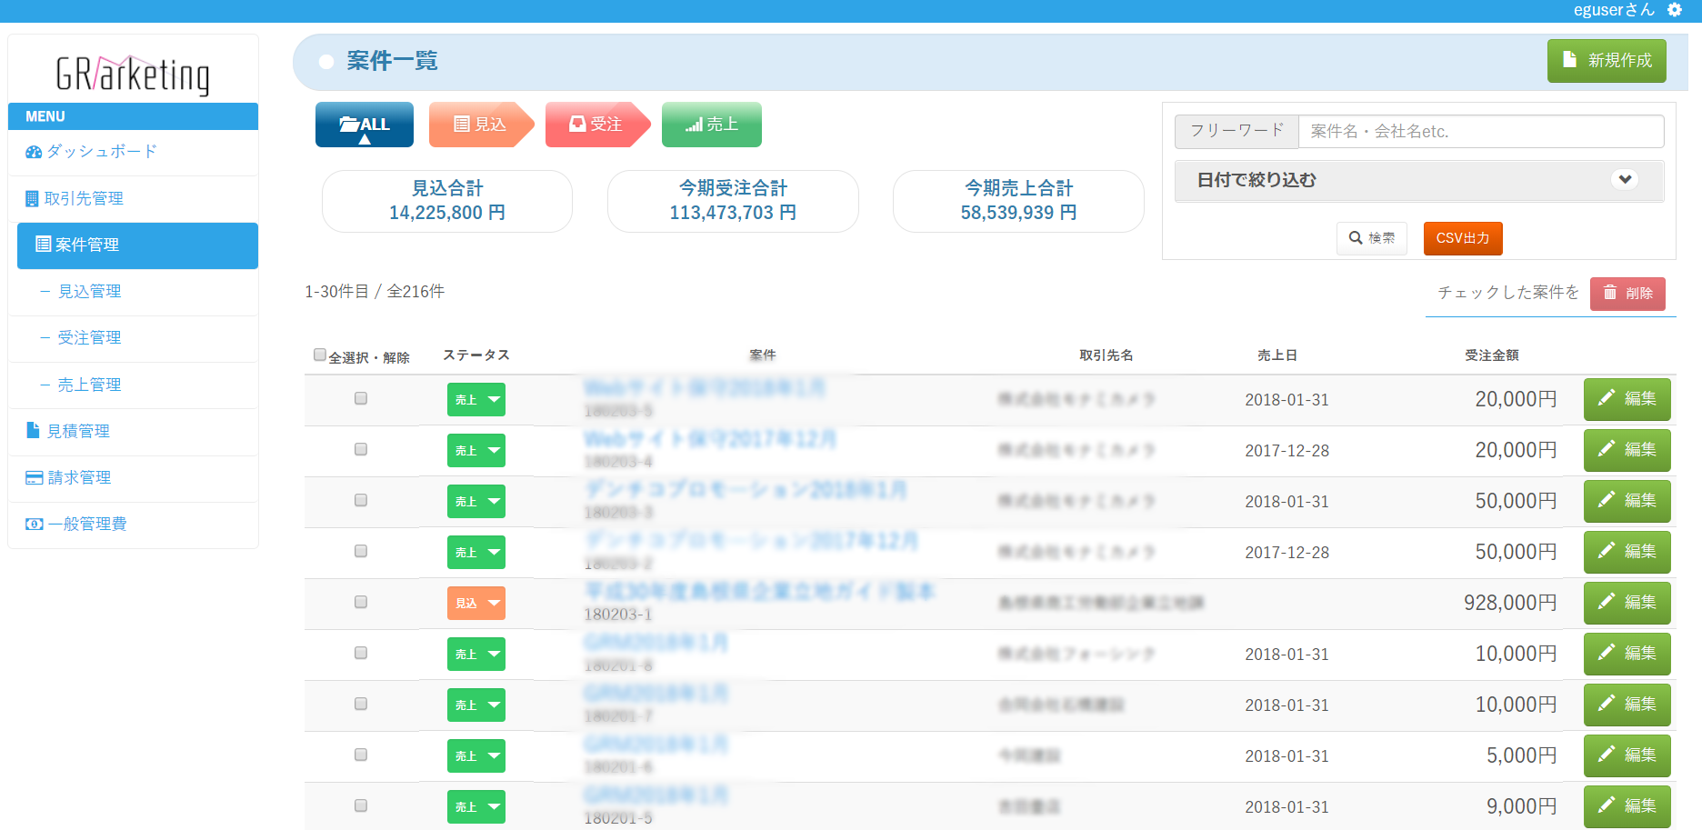
Task: Check the 928,000円 row checkbox
Action: [361, 602]
